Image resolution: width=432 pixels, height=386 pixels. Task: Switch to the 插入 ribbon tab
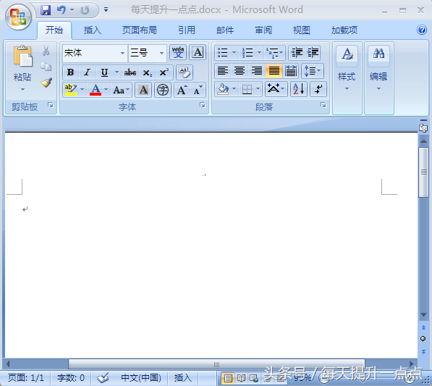(93, 30)
